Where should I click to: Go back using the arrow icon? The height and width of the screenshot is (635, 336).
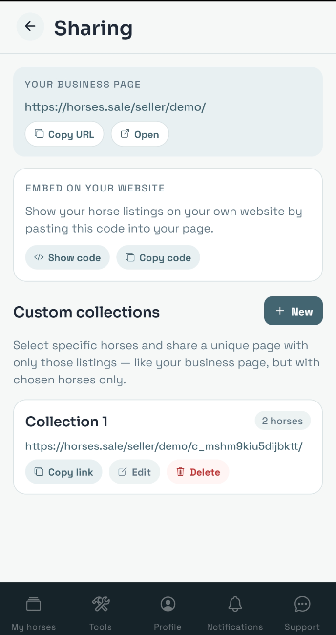click(30, 26)
